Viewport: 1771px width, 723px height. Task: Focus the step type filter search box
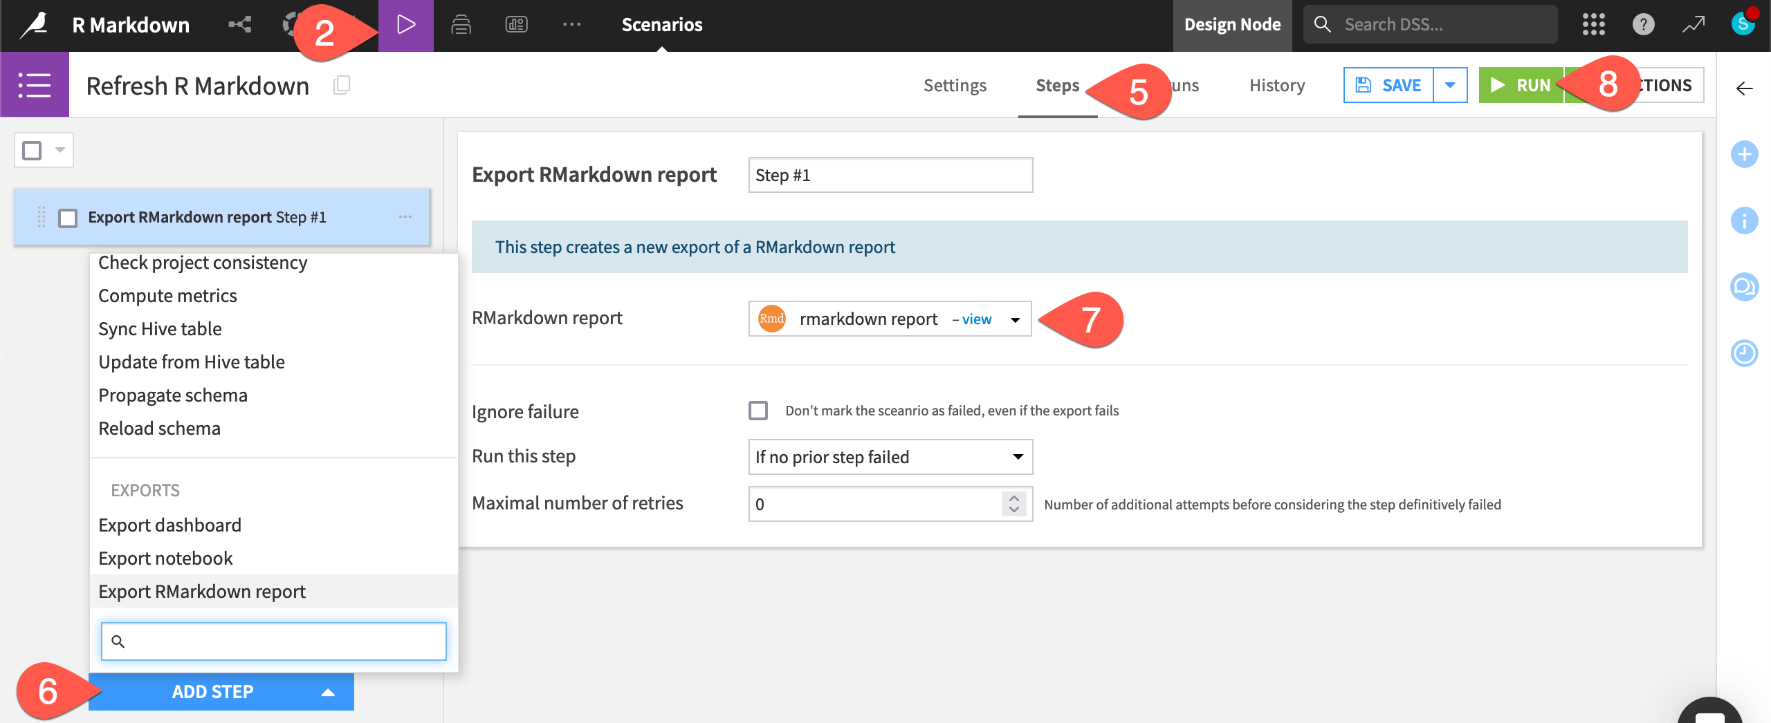click(x=274, y=641)
